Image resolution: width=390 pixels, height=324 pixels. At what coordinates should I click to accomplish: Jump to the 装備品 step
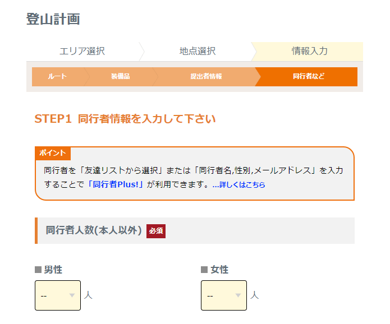point(120,76)
